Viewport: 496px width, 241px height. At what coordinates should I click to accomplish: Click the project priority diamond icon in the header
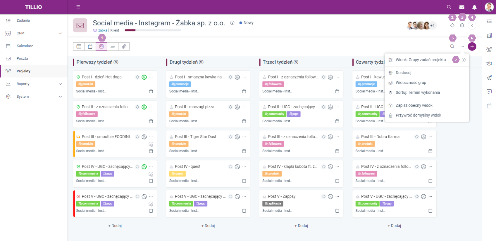[452, 25]
